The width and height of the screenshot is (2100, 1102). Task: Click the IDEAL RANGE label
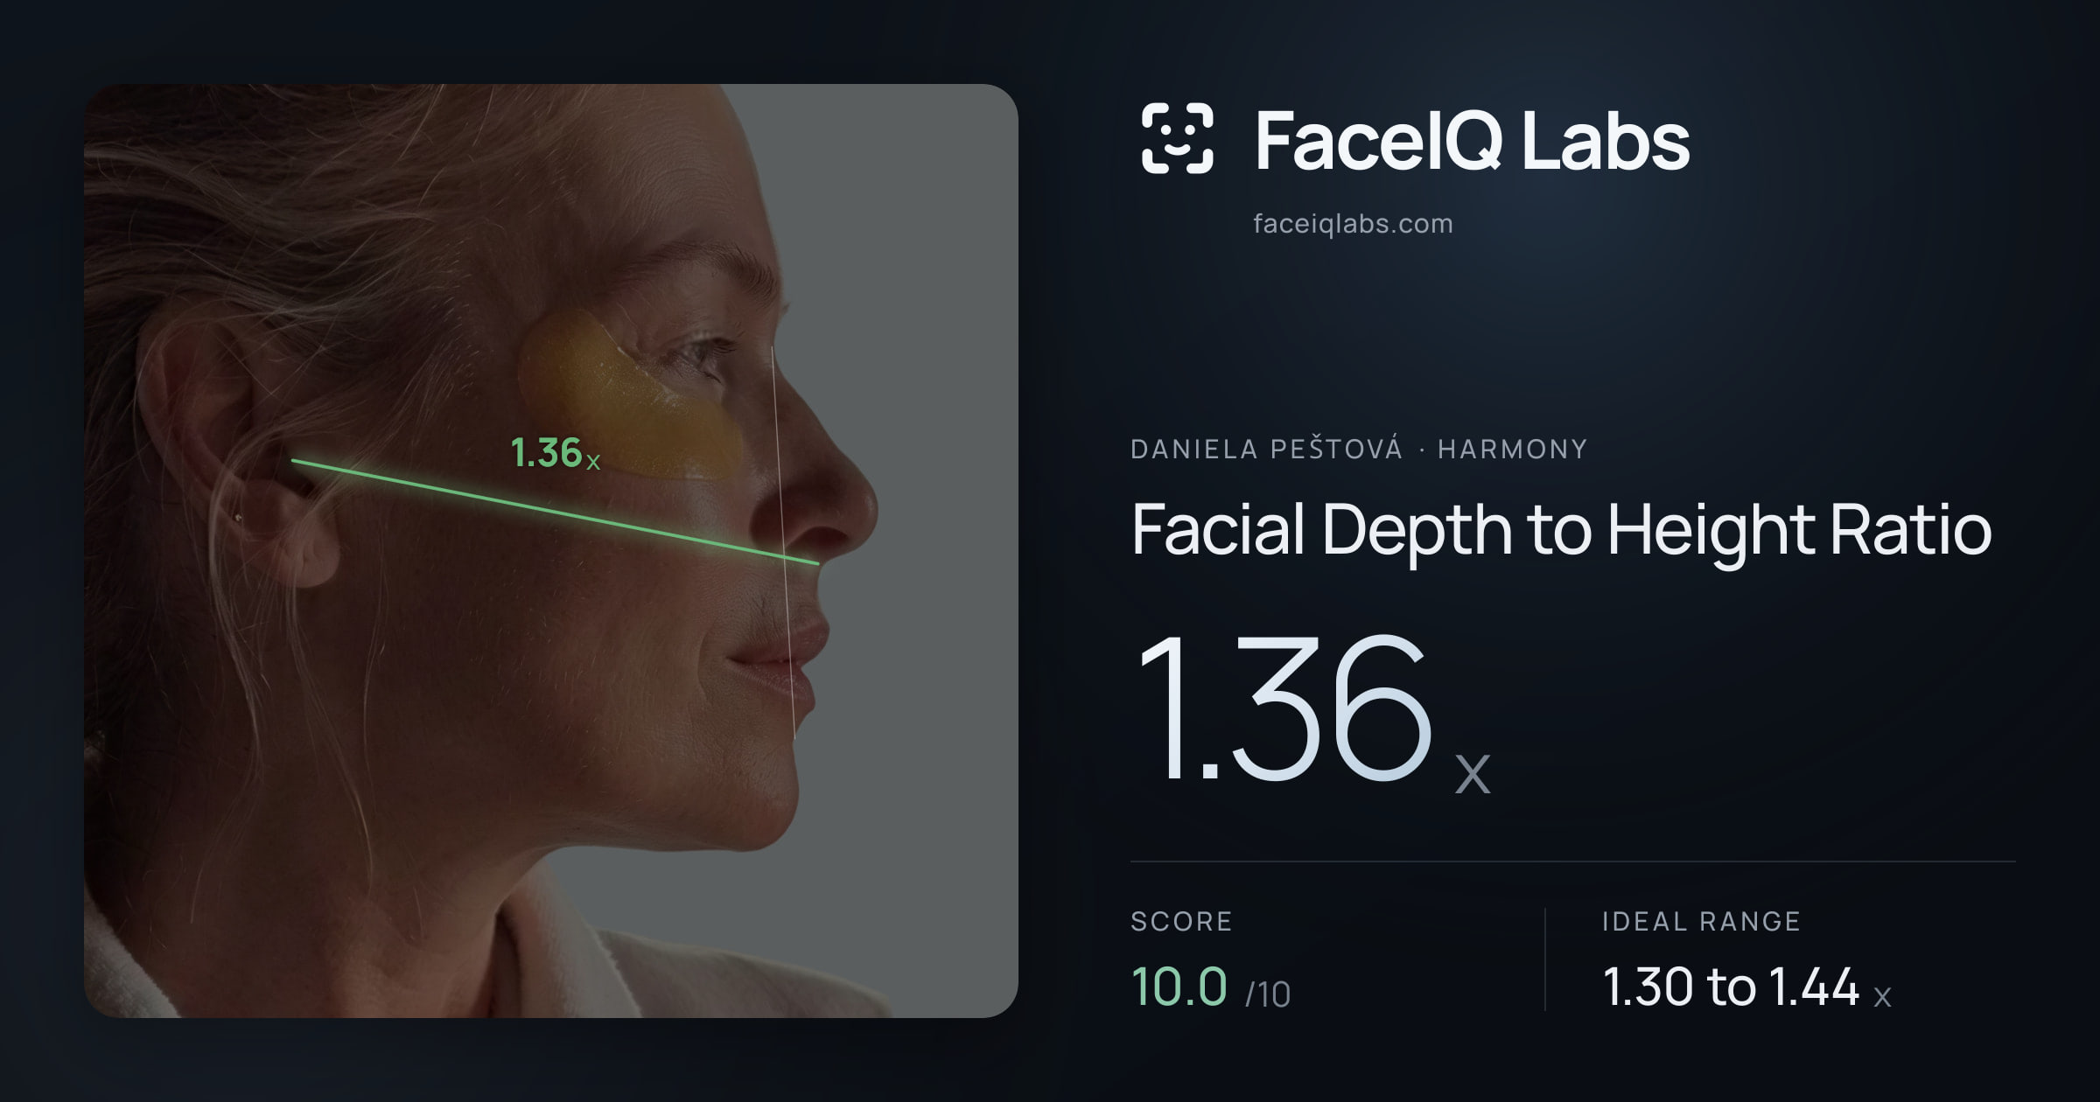click(x=1701, y=921)
